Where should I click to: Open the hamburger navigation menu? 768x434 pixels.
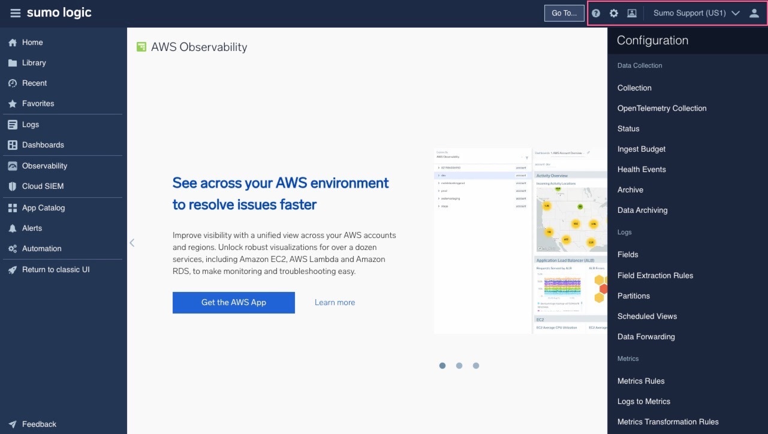[16, 13]
